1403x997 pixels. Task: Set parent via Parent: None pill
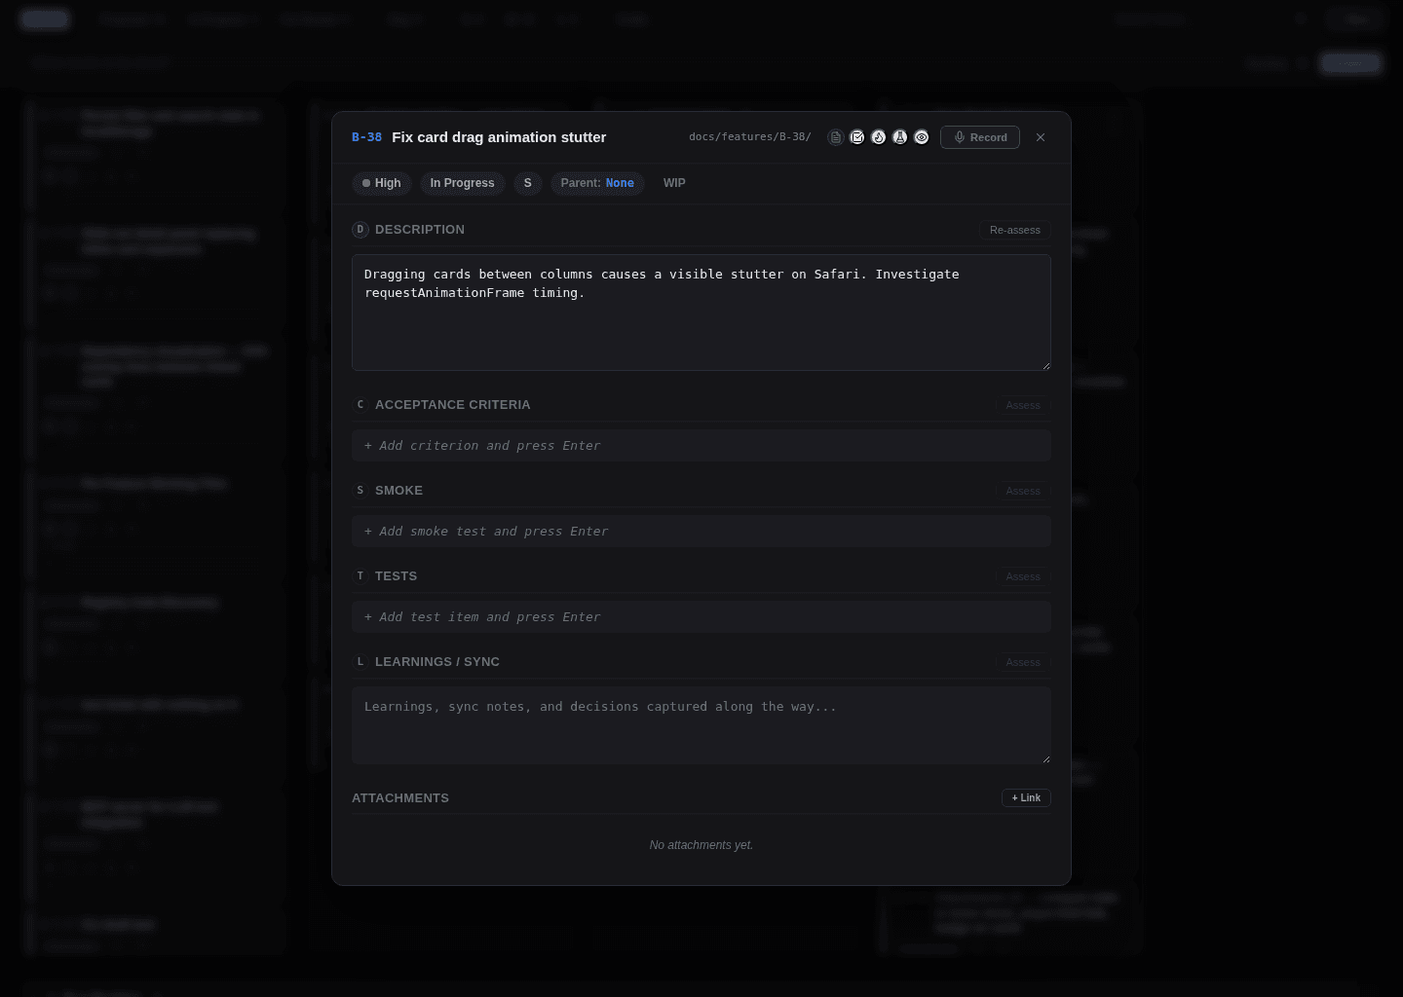597,183
